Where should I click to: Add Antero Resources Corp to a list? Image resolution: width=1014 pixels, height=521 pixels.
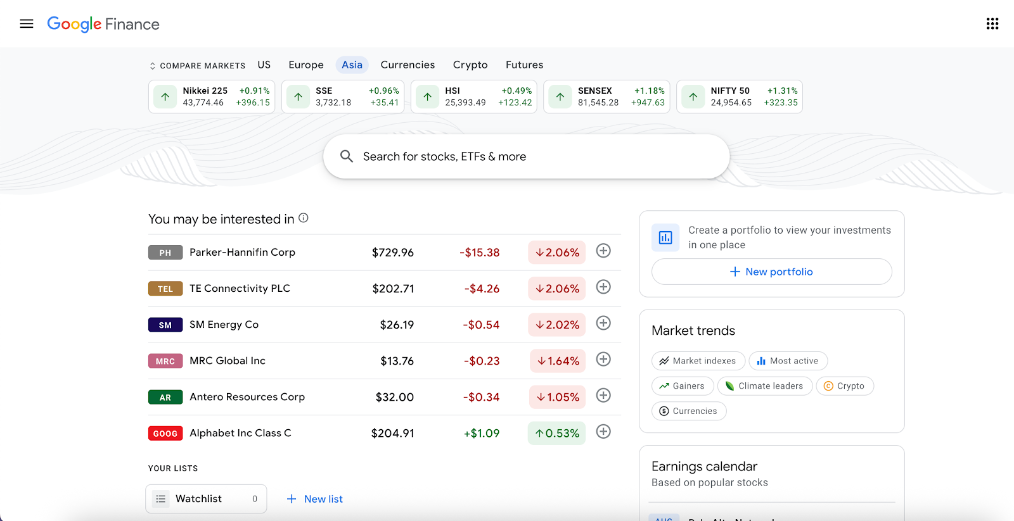coord(603,395)
